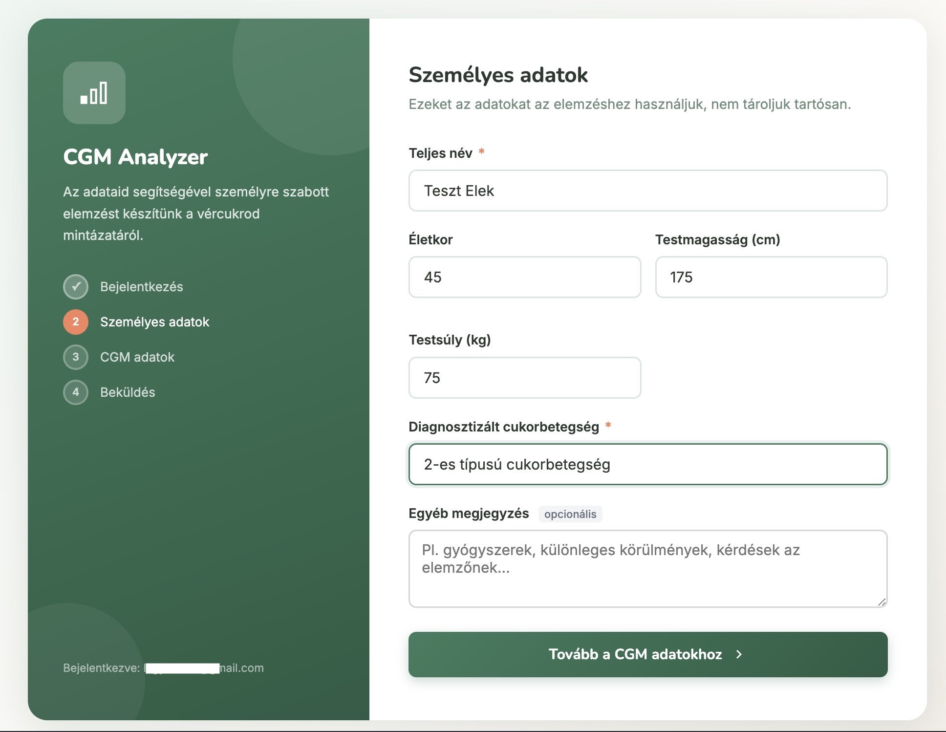Click the Egyéb megjegyzés text area
Image resolution: width=946 pixels, height=732 pixels.
coord(647,569)
